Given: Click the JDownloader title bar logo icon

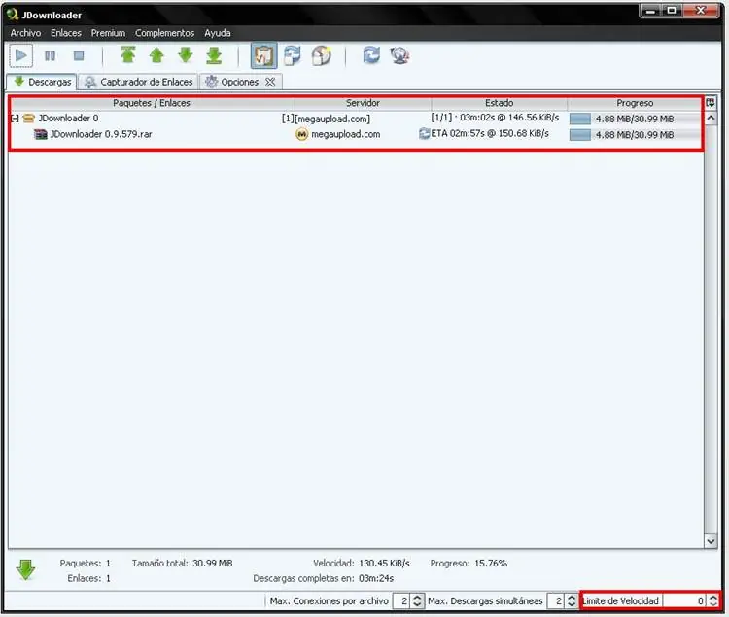Looking at the screenshot, I should [x=13, y=15].
